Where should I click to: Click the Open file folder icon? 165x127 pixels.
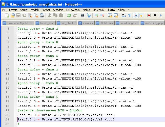(x=13, y=16)
